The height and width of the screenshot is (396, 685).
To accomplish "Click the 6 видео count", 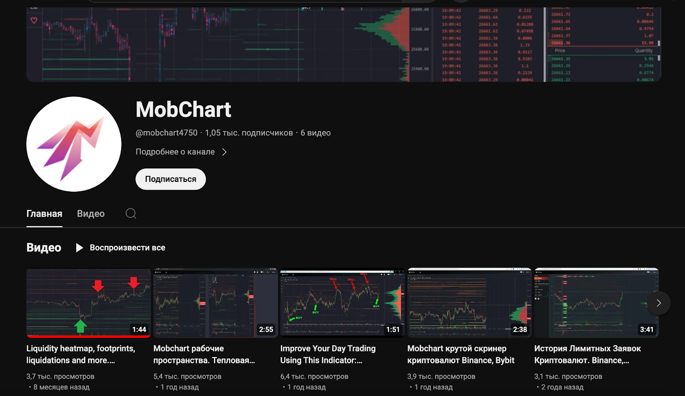I will pos(316,133).
